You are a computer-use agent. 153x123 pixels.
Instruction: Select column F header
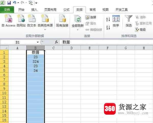[108, 48]
